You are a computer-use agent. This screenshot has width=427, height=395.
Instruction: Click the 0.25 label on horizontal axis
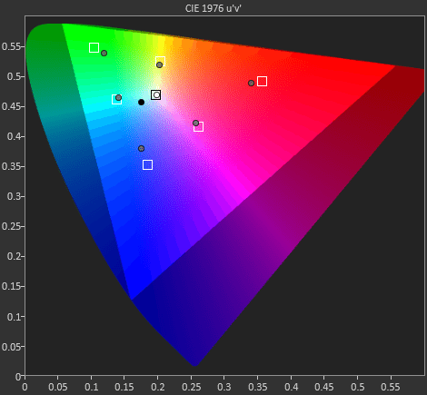pos(192,387)
